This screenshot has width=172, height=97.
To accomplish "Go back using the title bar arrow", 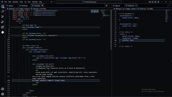I will (x=52, y=2).
